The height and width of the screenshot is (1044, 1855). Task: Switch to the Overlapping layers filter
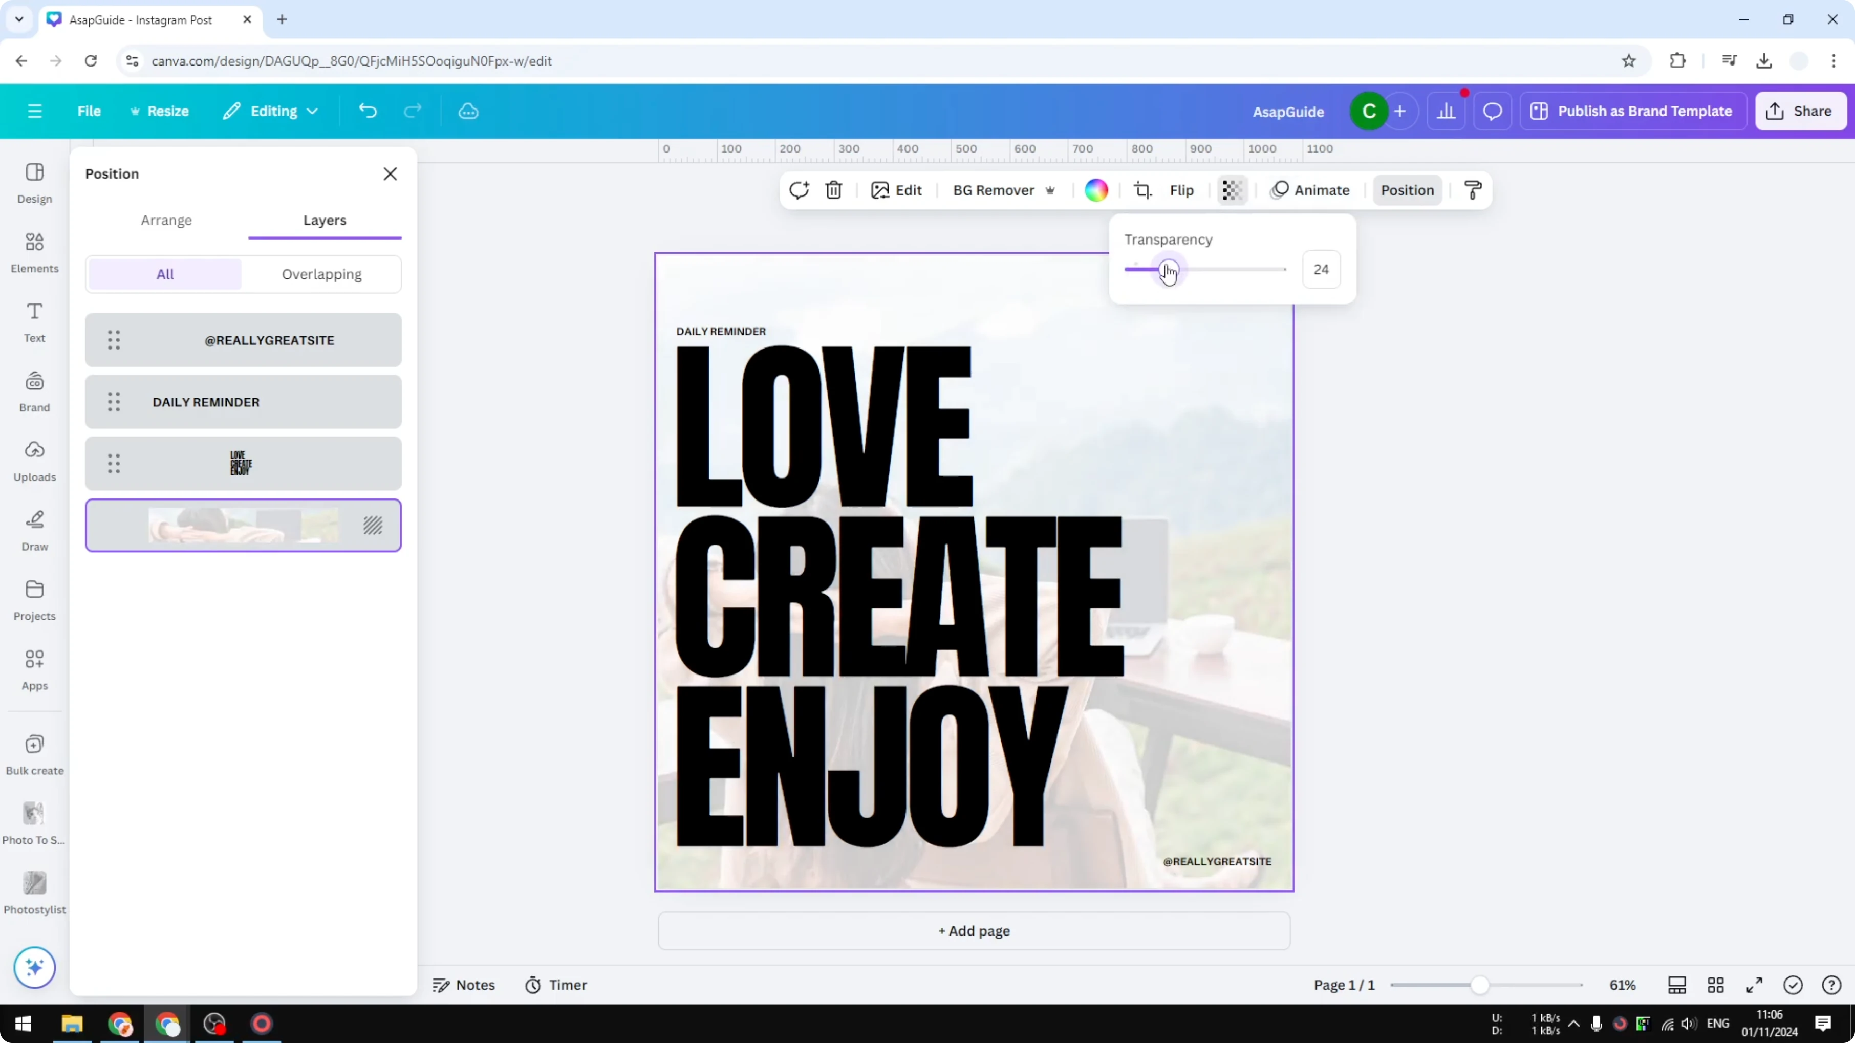click(322, 274)
